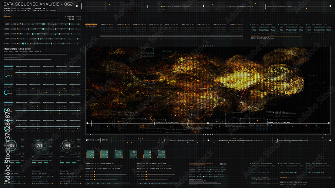
Task: Click the orange square on the 16544 row
Action: pyautogui.click(x=18, y=38)
